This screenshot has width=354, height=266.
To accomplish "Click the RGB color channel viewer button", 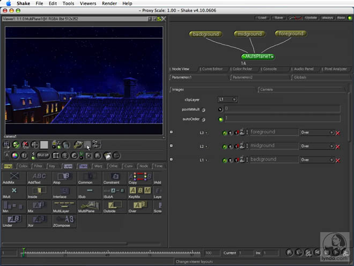I will (x=15, y=155).
